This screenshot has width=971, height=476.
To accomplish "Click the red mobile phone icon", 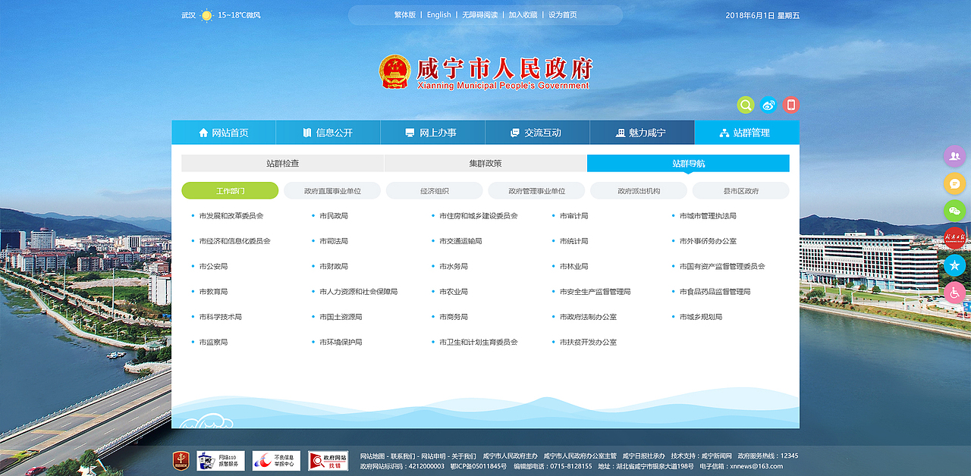I will pyautogui.click(x=791, y=105).
